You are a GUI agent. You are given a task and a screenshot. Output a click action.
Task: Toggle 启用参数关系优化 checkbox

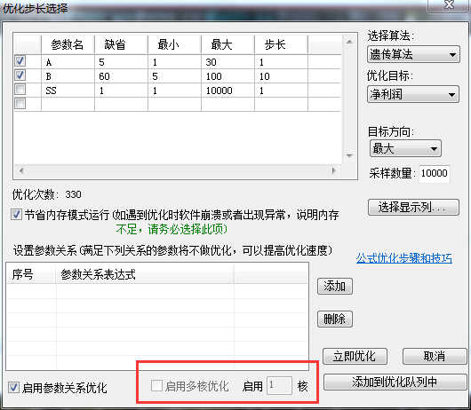(13, 387)
